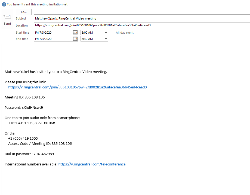Send the meeting invitation

7,19
